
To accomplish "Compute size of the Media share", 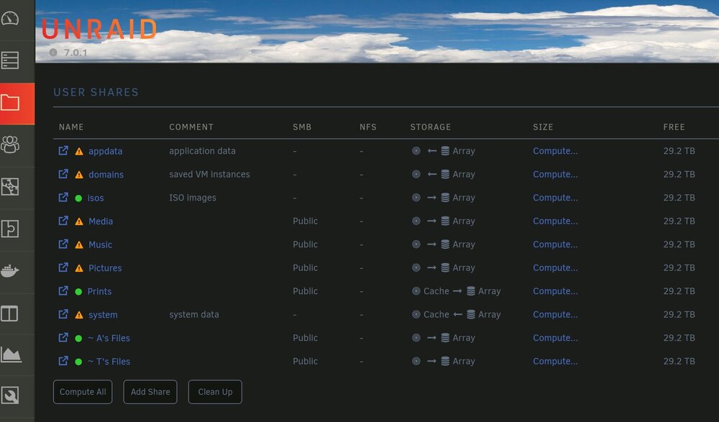I will pos(555,221).
